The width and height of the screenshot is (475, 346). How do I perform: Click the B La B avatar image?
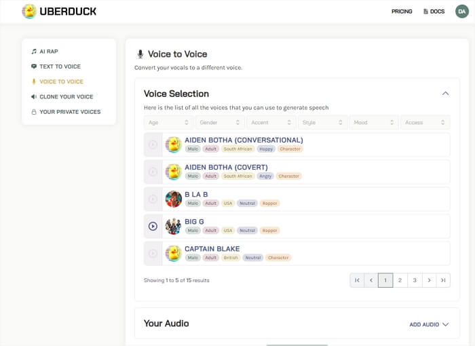pos(174,199)
